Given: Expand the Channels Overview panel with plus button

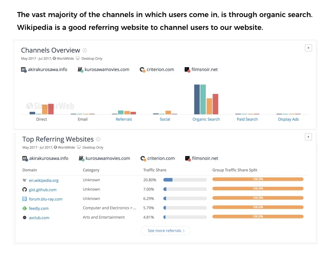Looking at the screenshot, I should (x=309, y=48).
